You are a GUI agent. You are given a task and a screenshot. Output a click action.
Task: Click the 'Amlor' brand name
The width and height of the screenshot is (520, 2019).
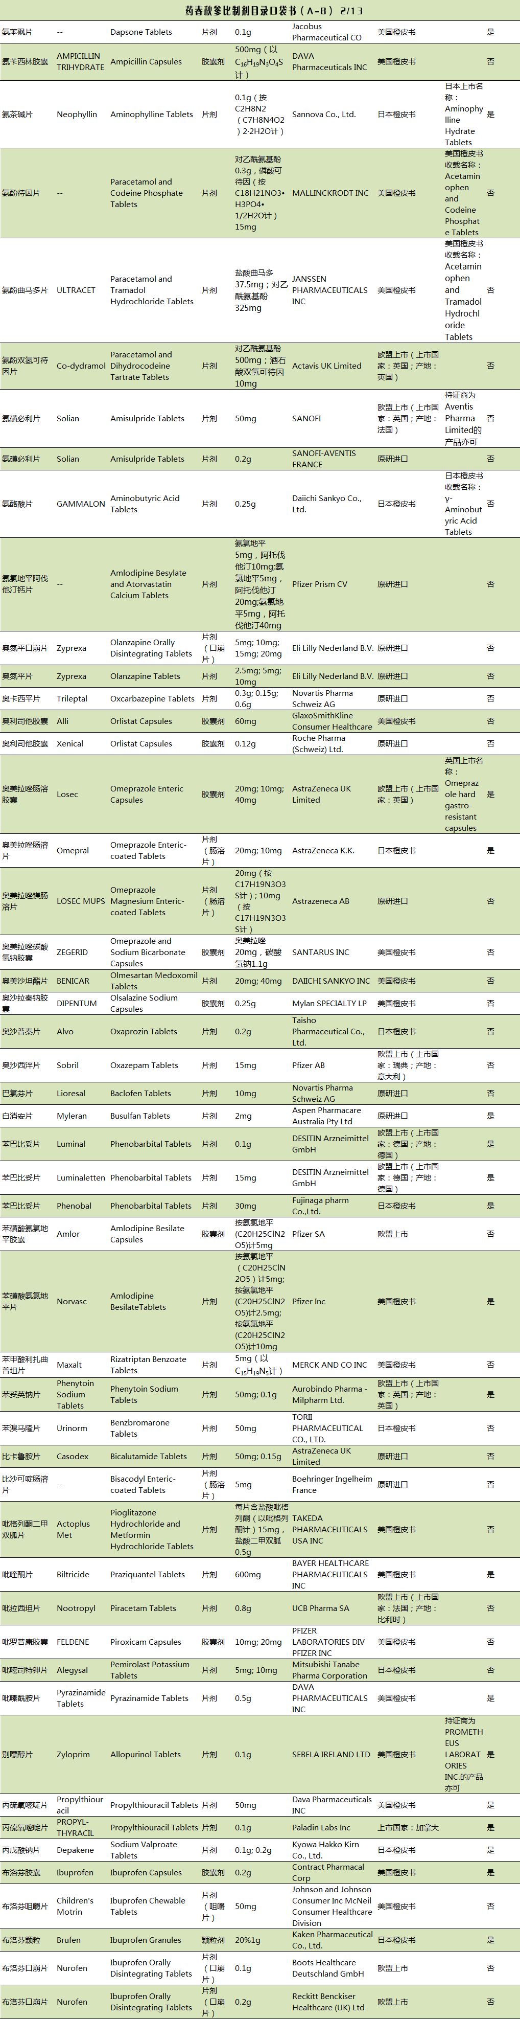68,1234
